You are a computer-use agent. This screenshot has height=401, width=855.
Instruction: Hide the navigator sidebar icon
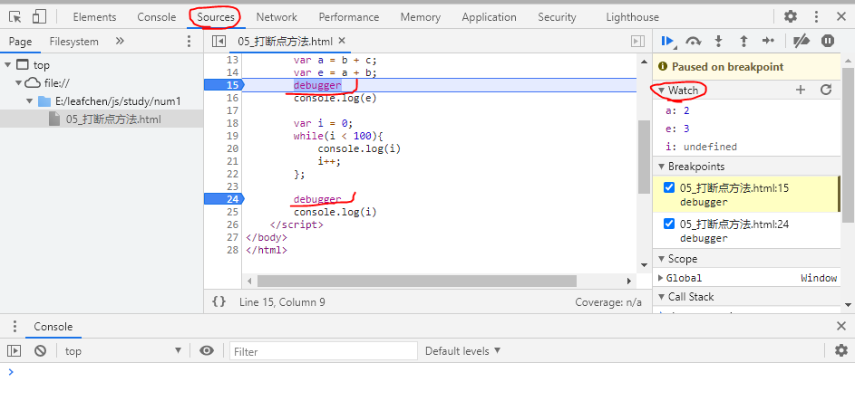(219, 42)
